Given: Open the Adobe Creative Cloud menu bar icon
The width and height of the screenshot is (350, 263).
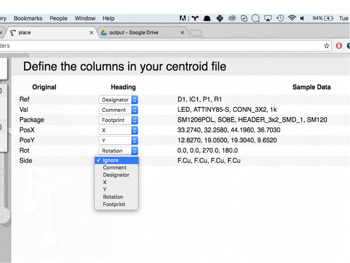Looking at the screenshot, I should (232, 18).
